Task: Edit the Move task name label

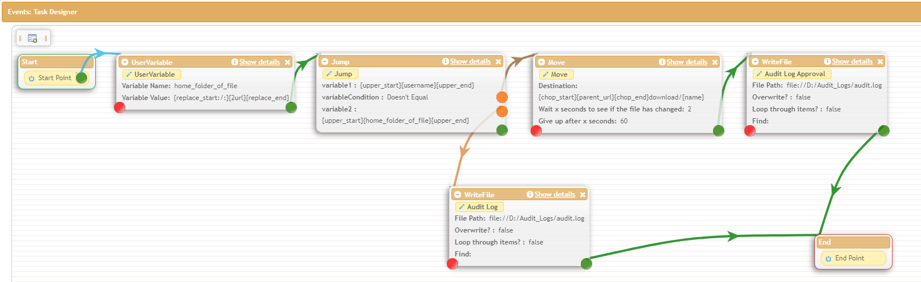Action: (x=556, y=74)
